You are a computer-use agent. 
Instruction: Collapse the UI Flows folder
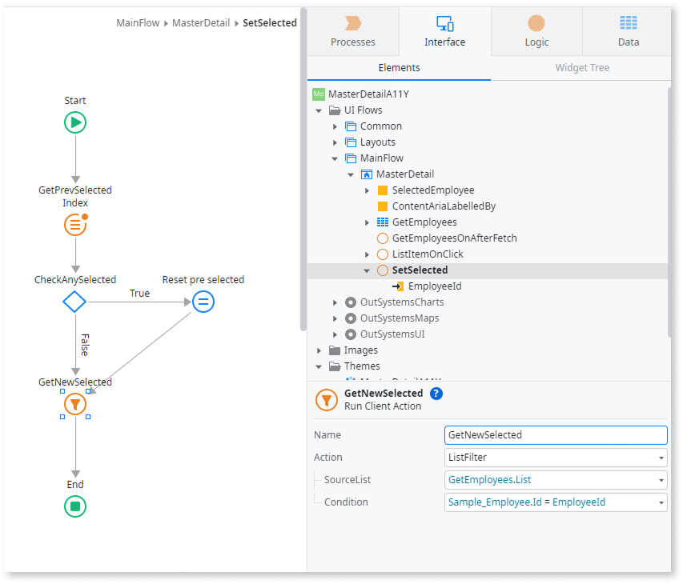click(x=319, y=110)
